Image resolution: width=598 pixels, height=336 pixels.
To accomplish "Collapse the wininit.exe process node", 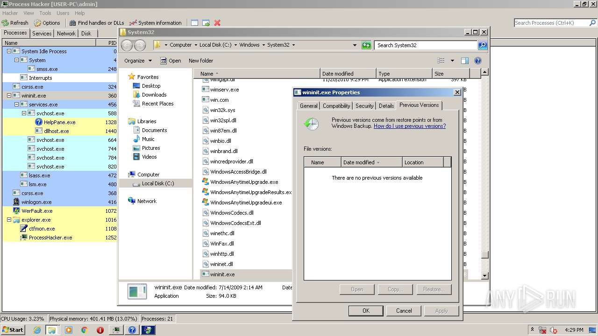I will tap(9, 96).
